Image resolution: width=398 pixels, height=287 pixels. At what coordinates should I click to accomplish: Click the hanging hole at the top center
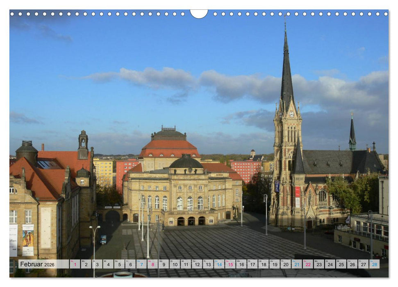[199, 12]
